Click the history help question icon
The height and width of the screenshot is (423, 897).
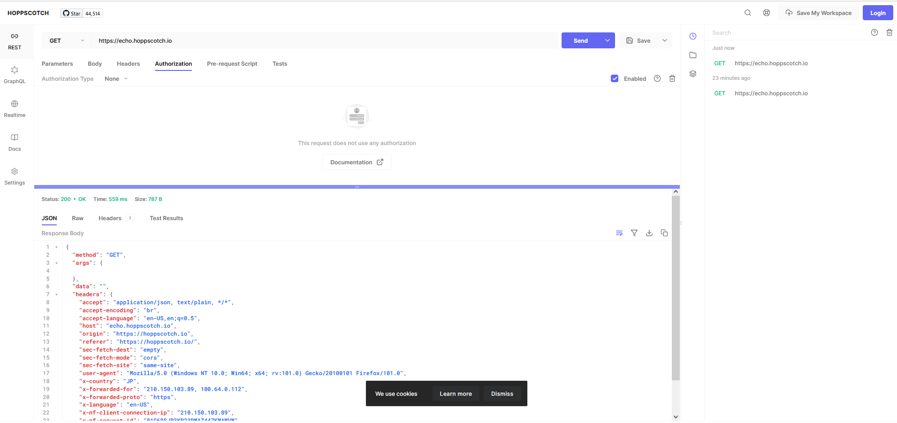(x=874, y=32)
